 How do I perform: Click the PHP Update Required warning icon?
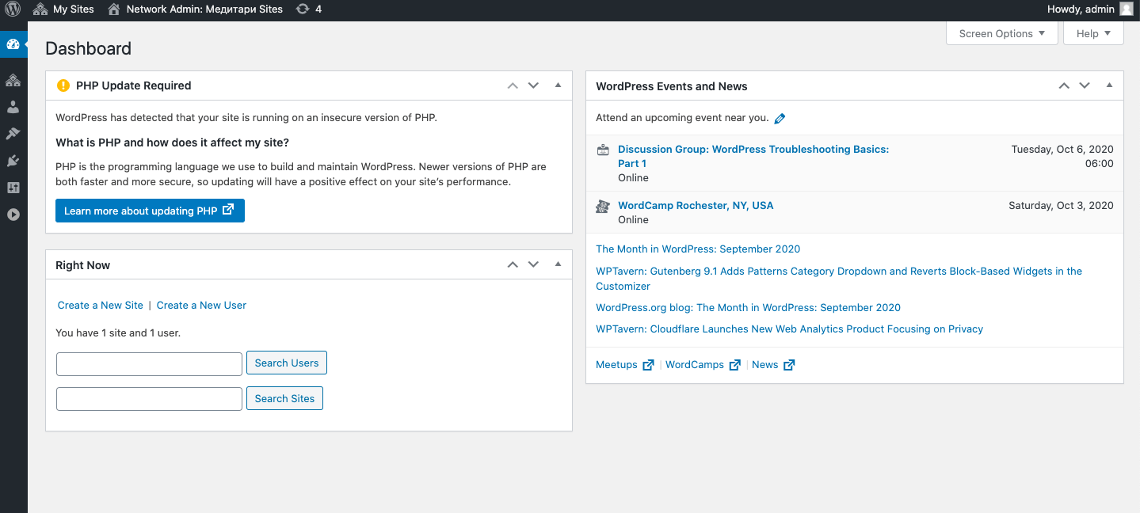pos(63,85)
